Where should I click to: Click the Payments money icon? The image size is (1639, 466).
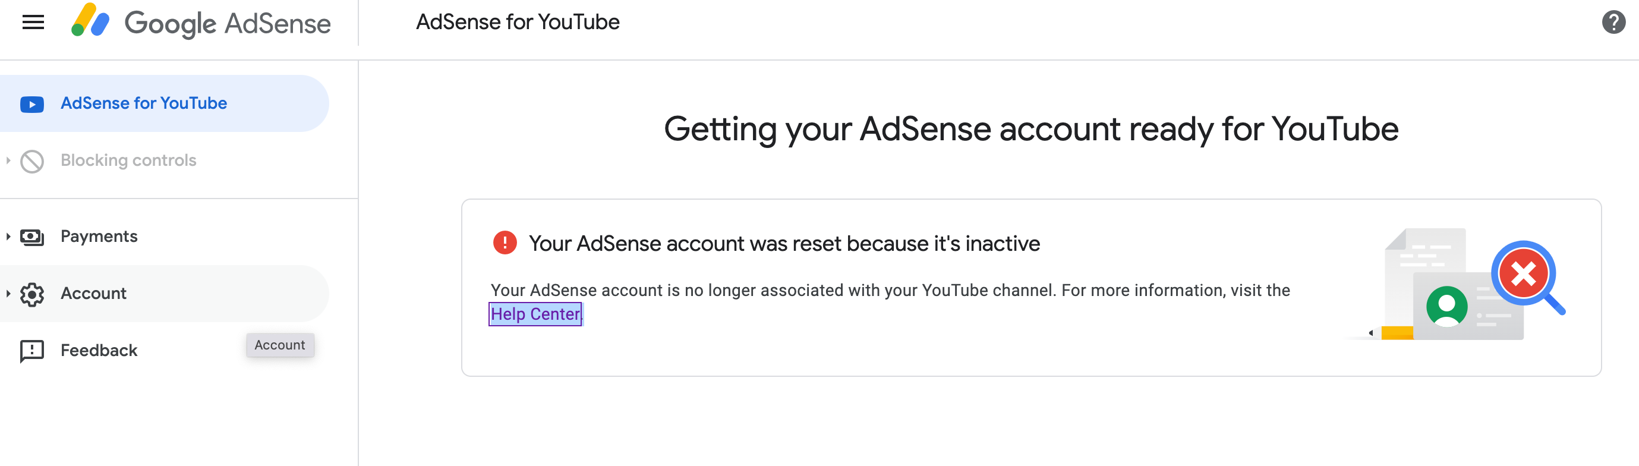tap(32, 237)
